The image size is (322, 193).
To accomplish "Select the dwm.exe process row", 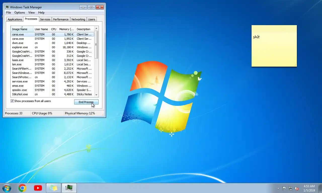I will click(x=52, y=43).
